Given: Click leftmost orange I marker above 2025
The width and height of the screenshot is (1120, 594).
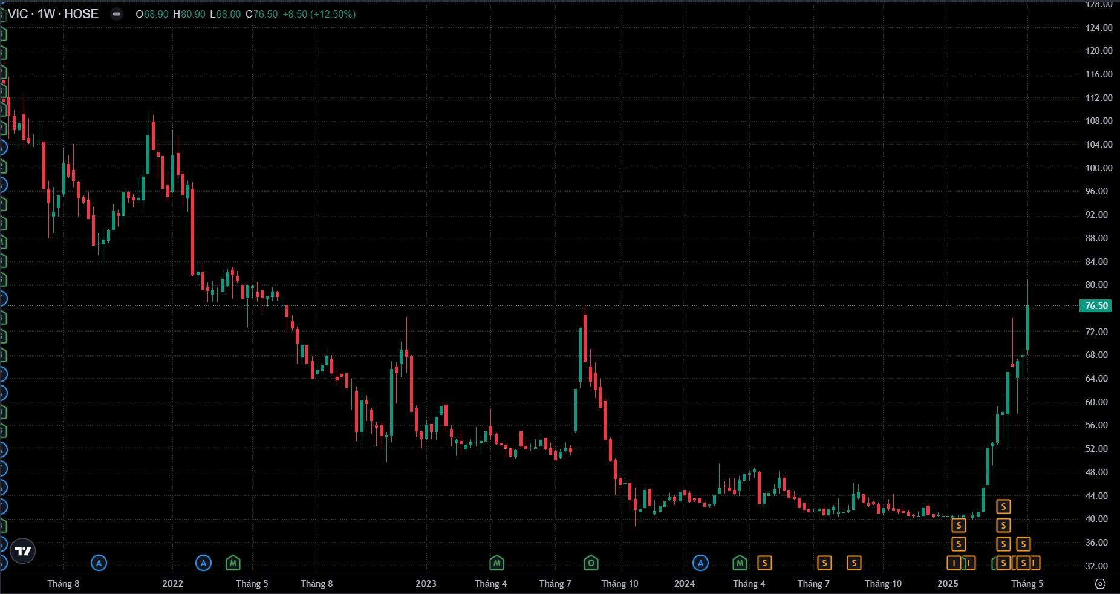Looking at the screenshot, I should coord(954,563).
